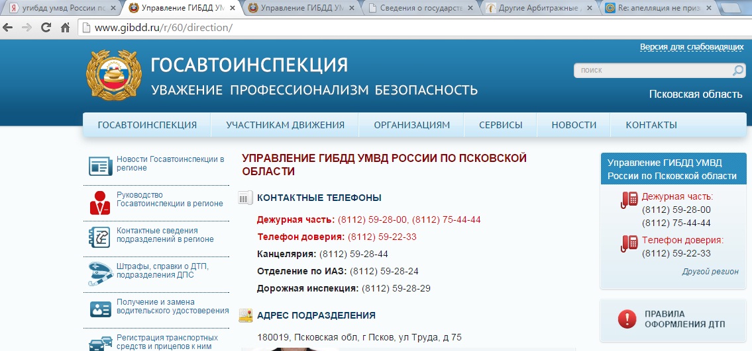Click the Канцелярия phone line
Image resolution: width=752 pixels, height=351 pixels.
pyautogui.click(x=322, y=254)
